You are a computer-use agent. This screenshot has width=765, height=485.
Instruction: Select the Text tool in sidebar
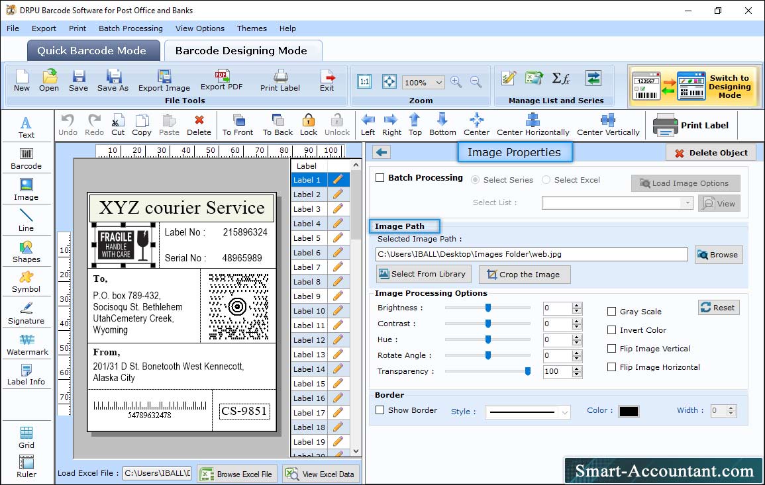tap(26, 128)
